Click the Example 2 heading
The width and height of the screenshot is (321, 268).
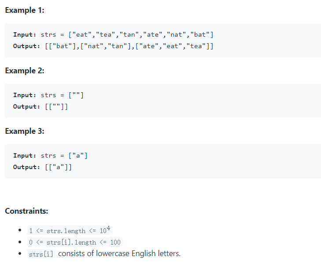pyautogui.click(x=25, y=71)
